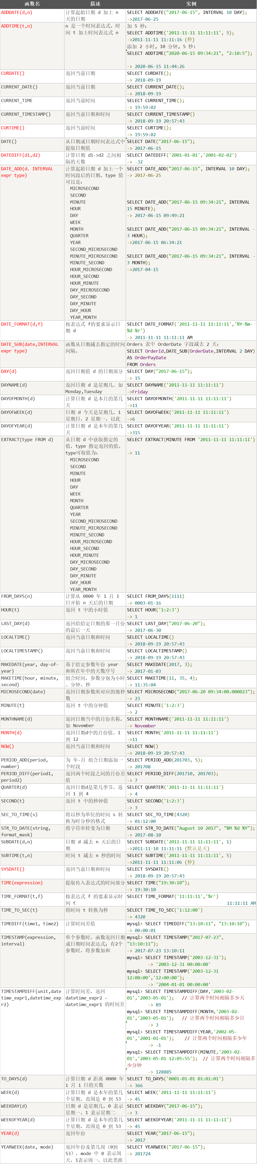Viewport: 257px width, 1164px height.
Task: Click the 描述 column header
Action: click(x=95, y=4)
